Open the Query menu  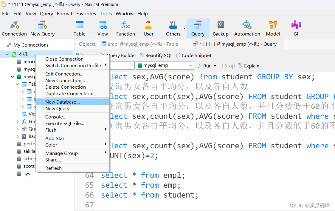pos(46,14)
